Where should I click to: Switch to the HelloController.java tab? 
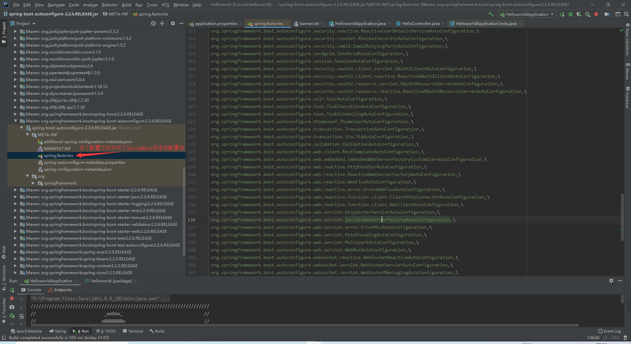[x=421, y=23]
